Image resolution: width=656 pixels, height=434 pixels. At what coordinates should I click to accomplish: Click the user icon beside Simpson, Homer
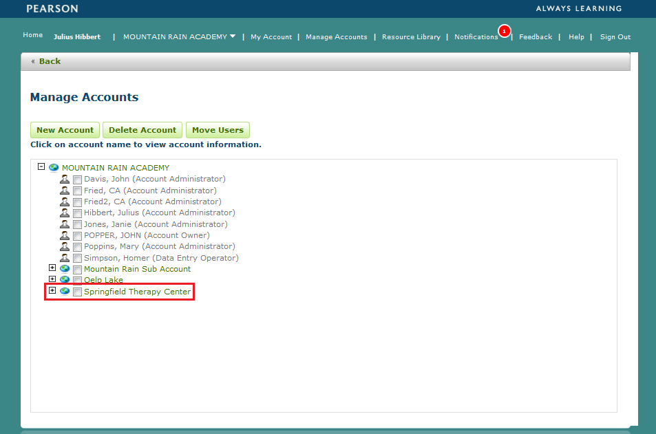pyautogui.click(x=65, y=257)
